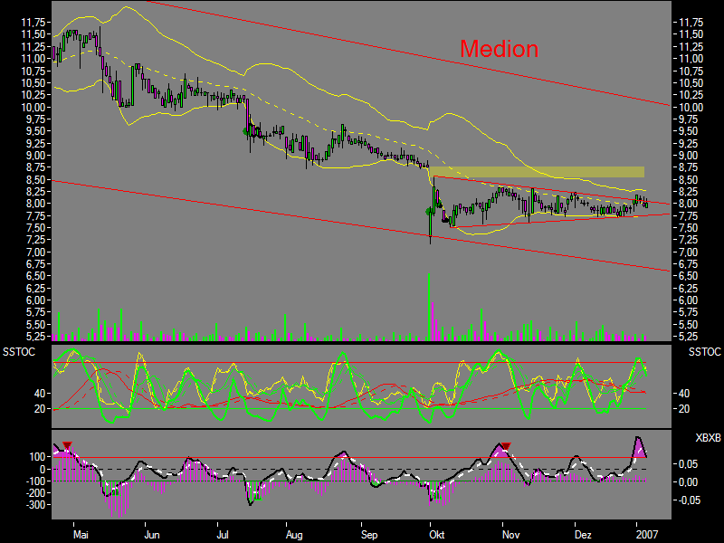Click the SSTOC label on the left panel

tap(18, 351)
